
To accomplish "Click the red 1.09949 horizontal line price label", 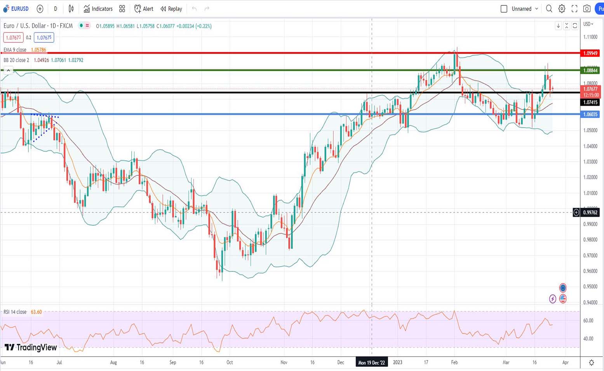I will pyautogui.click(x=590, y=53).
